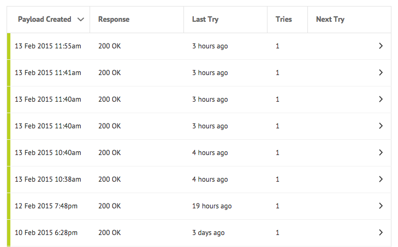Sort by Payload Created column header
This screenshot has height=247, width=398.
[44, 19]
